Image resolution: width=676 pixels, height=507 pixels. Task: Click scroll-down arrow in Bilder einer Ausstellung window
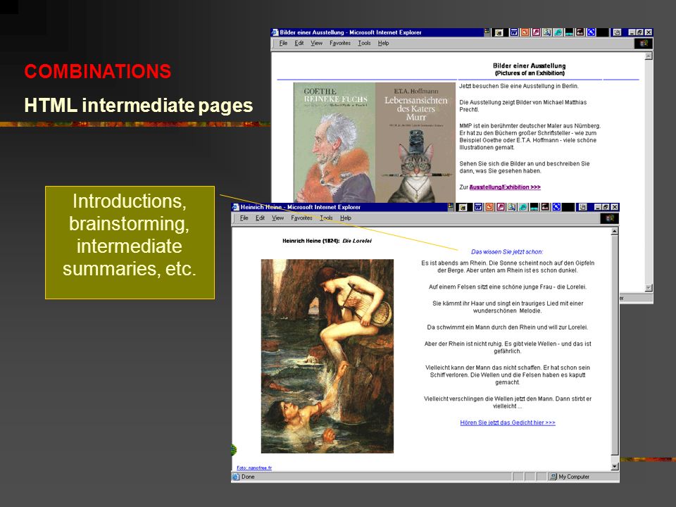[649, 287]
